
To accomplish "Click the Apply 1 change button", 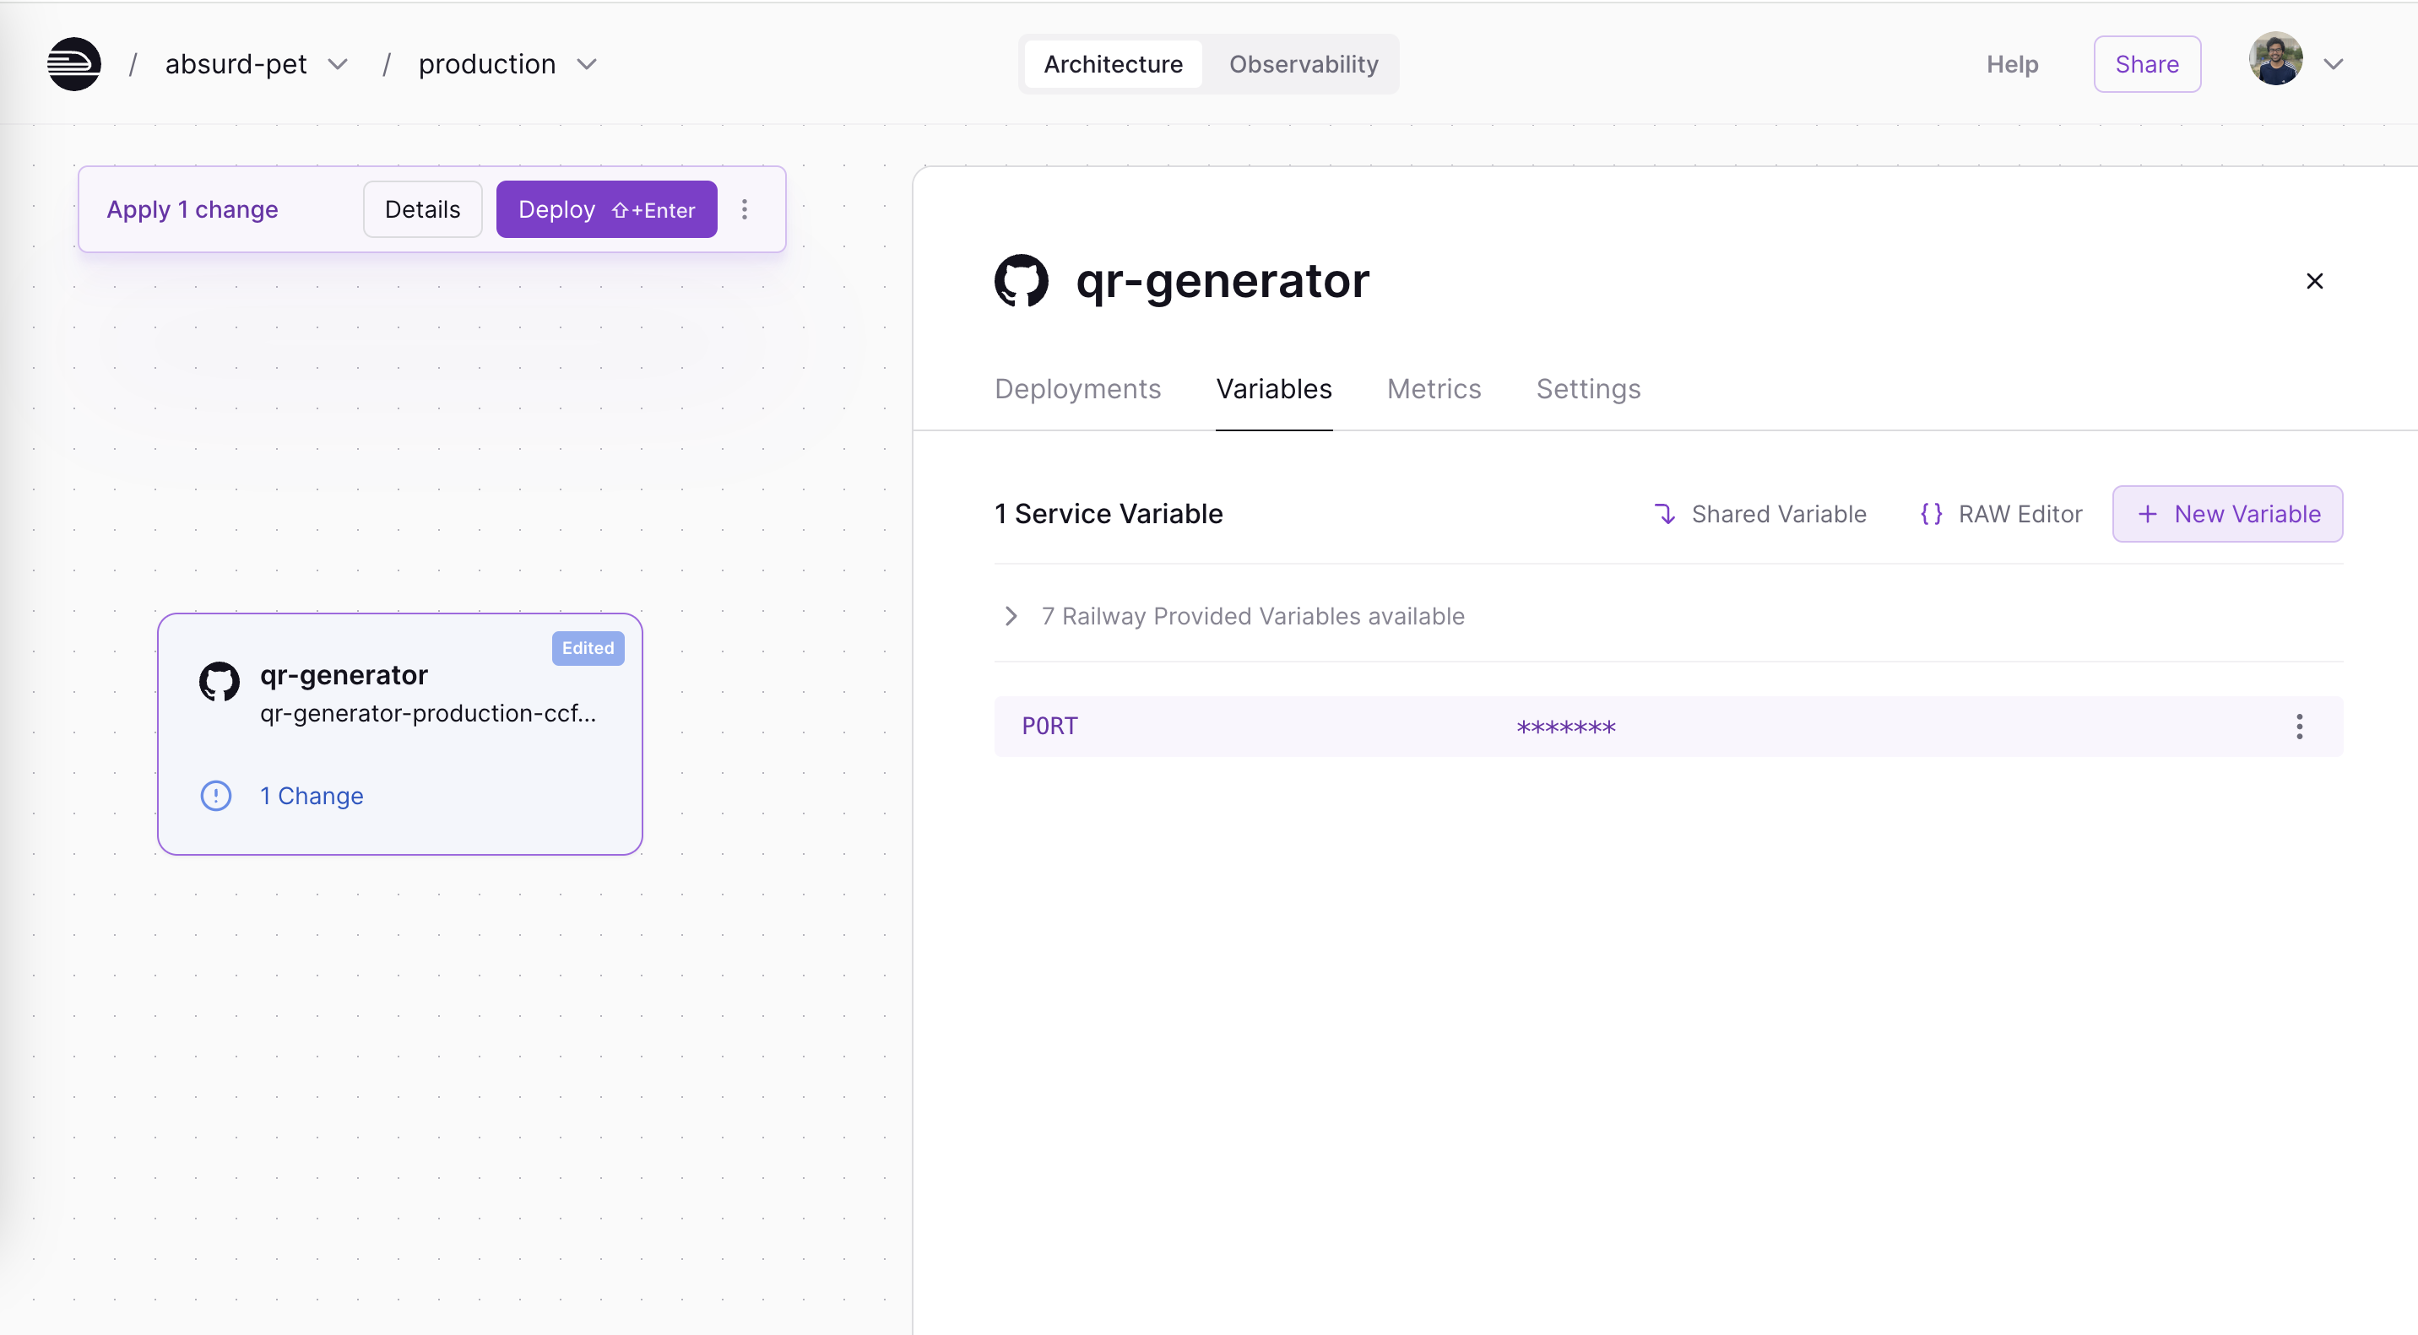I will [x=192, y=208].
